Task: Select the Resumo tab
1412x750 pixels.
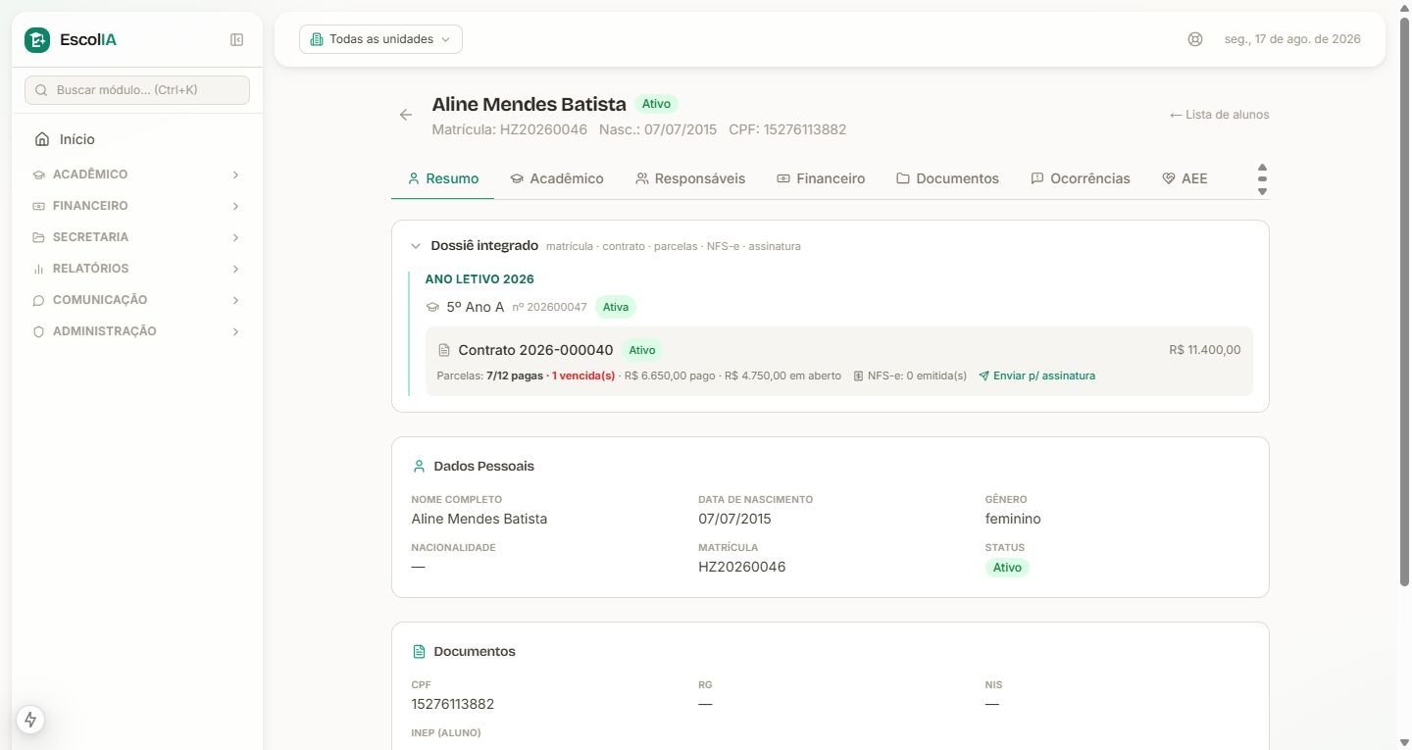Action: click(x=442, y=178)
